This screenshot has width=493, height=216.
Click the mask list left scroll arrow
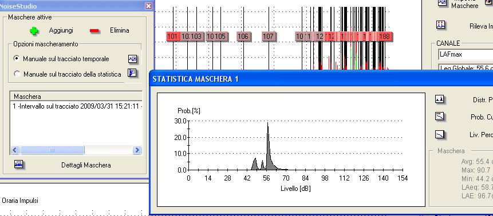[15, 150]
